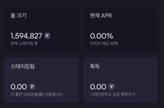Image resolution: width=164 pixels, height=108 pixels.
Task: Click the 1,594,827 pool size value
Action: pyautogui.click(x=26, y=36)
